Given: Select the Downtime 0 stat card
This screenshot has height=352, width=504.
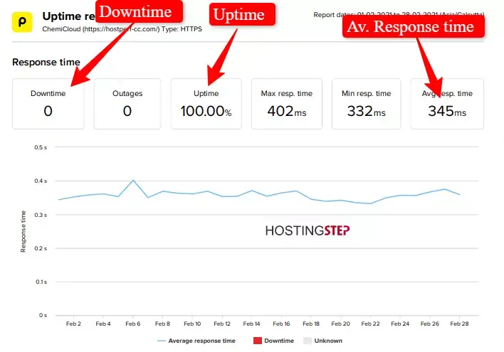Looking at the screenshot, I should click(48, 104).
